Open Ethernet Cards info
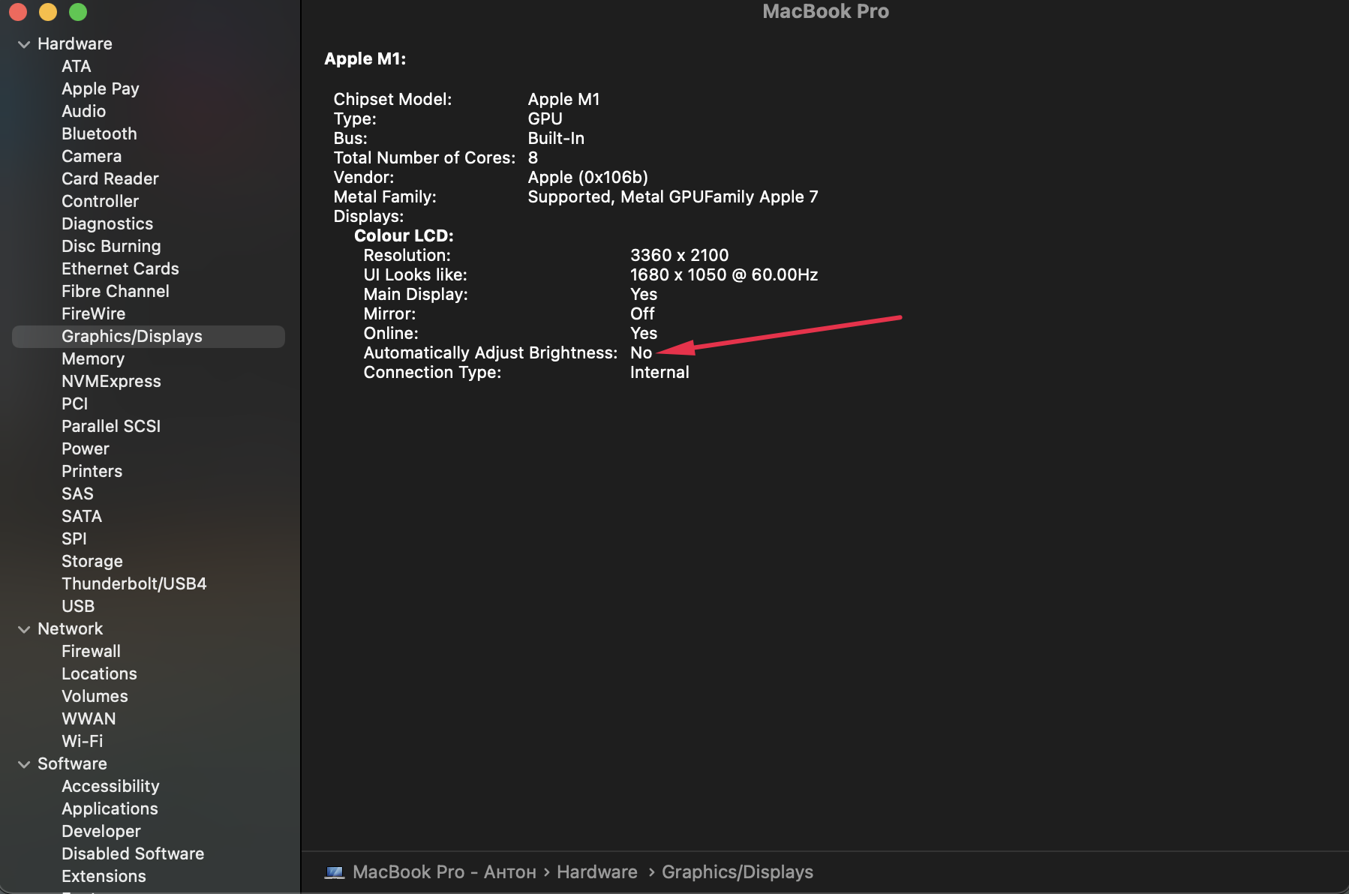The height and width of the screenshot is (894, 1349). 120,268
